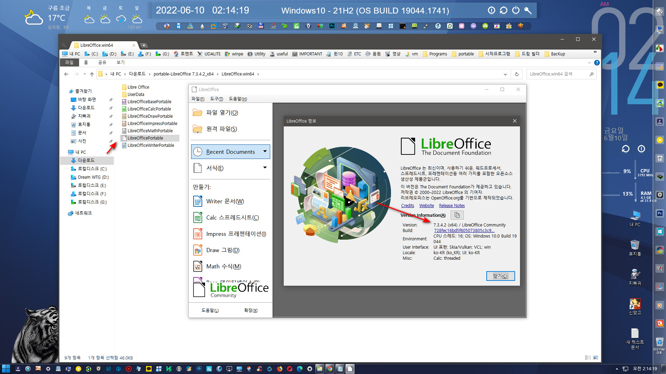
Task: Expand the Explorer ribbon chevron
Action: (589, 63)
